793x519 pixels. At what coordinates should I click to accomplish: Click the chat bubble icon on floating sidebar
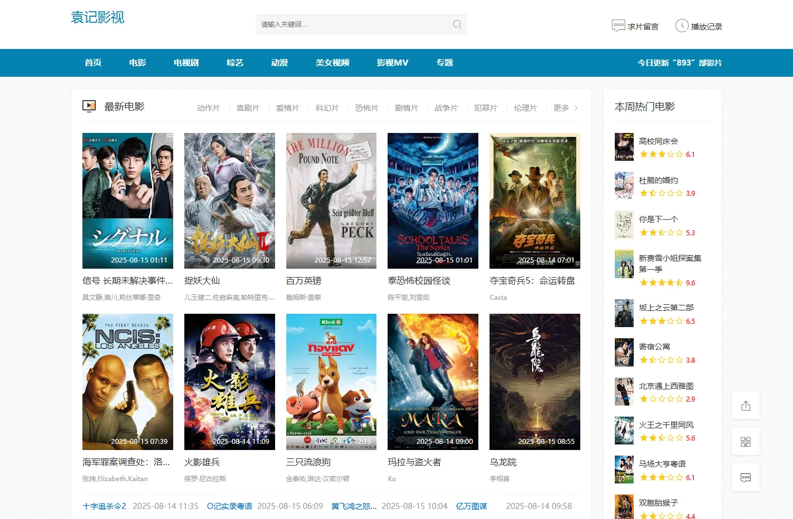click(746, 477)
